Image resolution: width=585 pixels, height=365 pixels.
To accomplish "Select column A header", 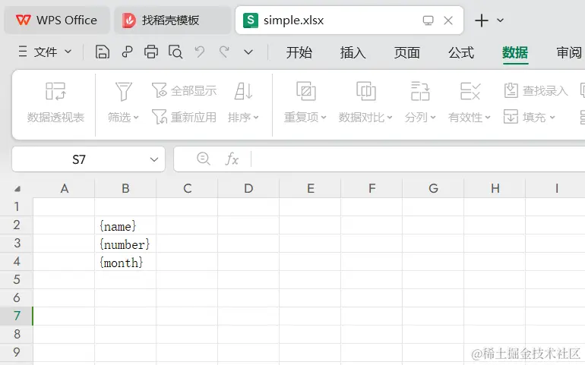I will [x=64, y=188].
